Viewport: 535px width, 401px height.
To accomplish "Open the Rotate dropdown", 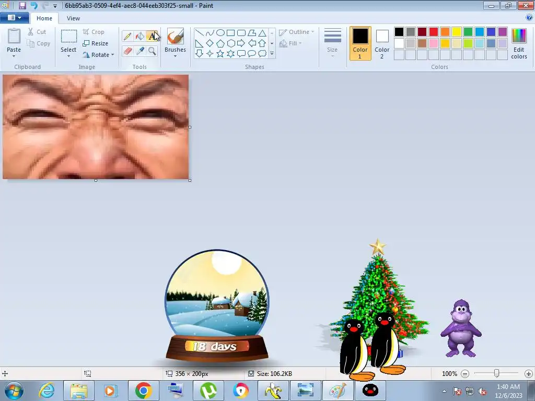I will [98, 54].
